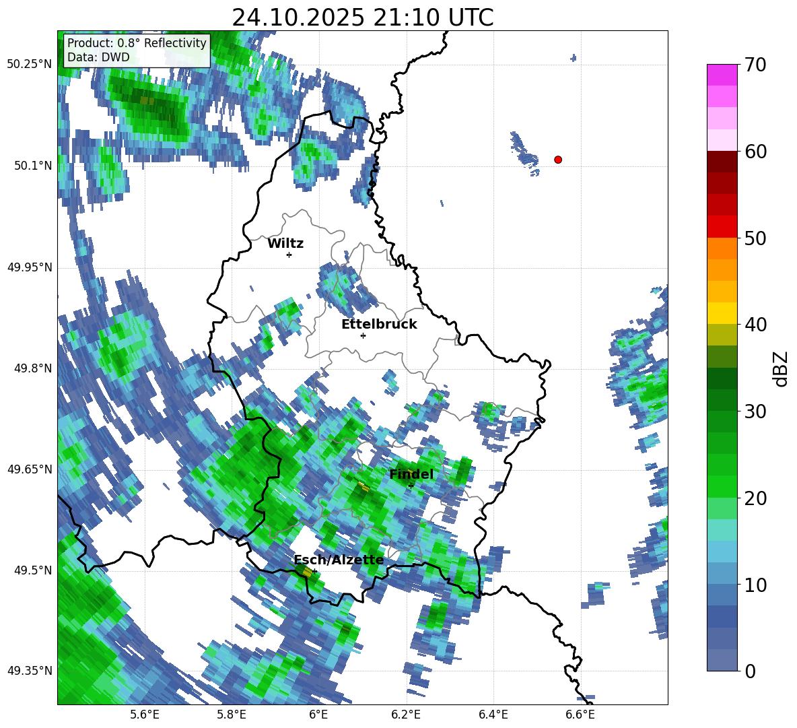797x728 pixels.
Task: Click the latitude label 49.95°N
Action: [x=30, y=267]
